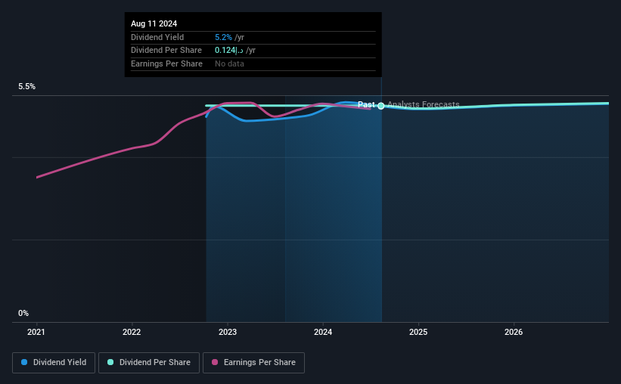This screenshot has width=621, height=384.
Task: Select the 2022 label on the x-axis
Action: click(132, 332)
